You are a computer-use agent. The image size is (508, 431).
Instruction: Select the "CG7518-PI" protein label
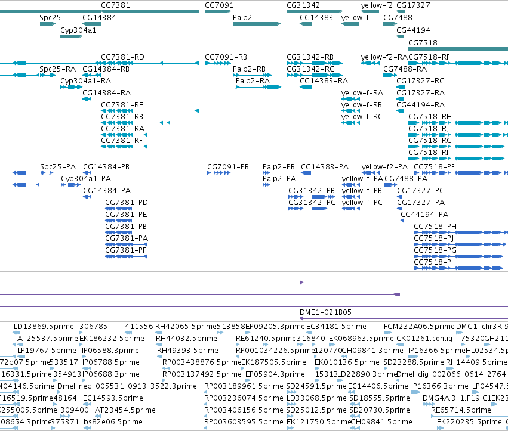click(433, 262)
